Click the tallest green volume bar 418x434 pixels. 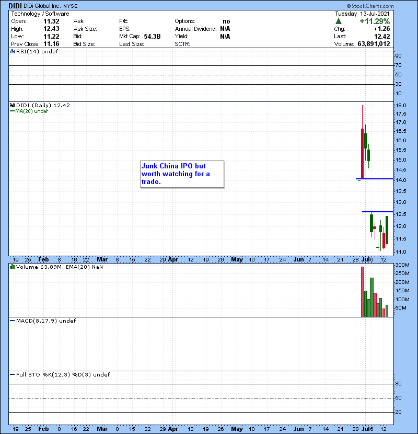(x=372, y=298)
